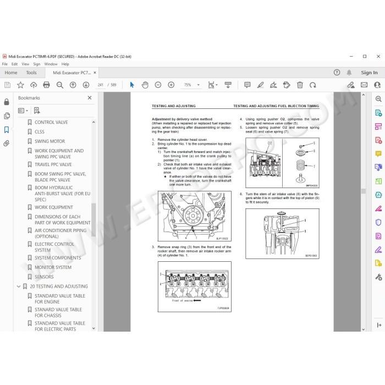This screenshot has height=385, width=385.
Task: Add a sticky note comment
Action: tap(248, 85)
